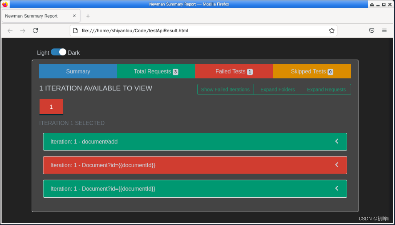Viewport: 395px width, 225px height.
Task: Open the Pocket save icon
Action: (372, 31)
